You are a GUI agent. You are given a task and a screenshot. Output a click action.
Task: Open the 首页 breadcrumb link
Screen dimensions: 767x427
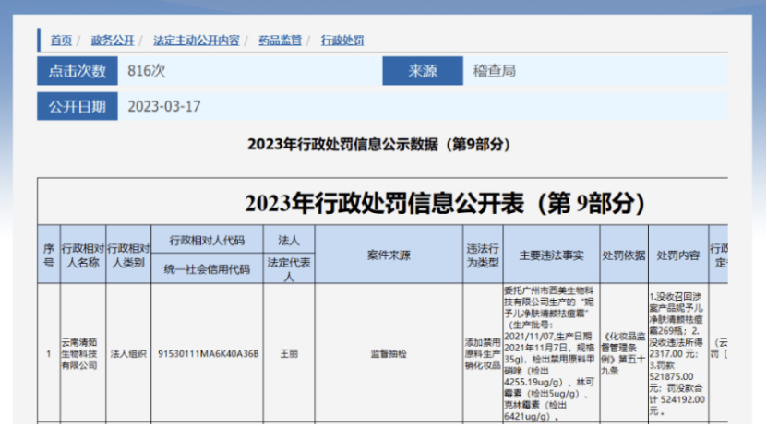[x=61, y=41]
